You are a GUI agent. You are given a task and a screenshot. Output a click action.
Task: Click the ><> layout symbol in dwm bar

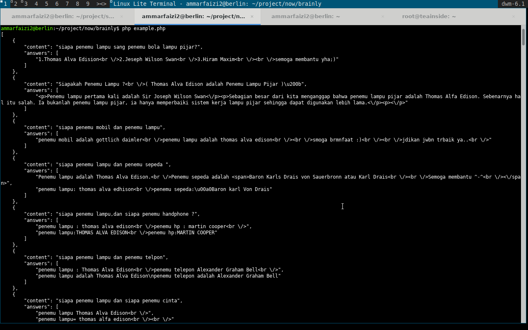click(101, 4)
